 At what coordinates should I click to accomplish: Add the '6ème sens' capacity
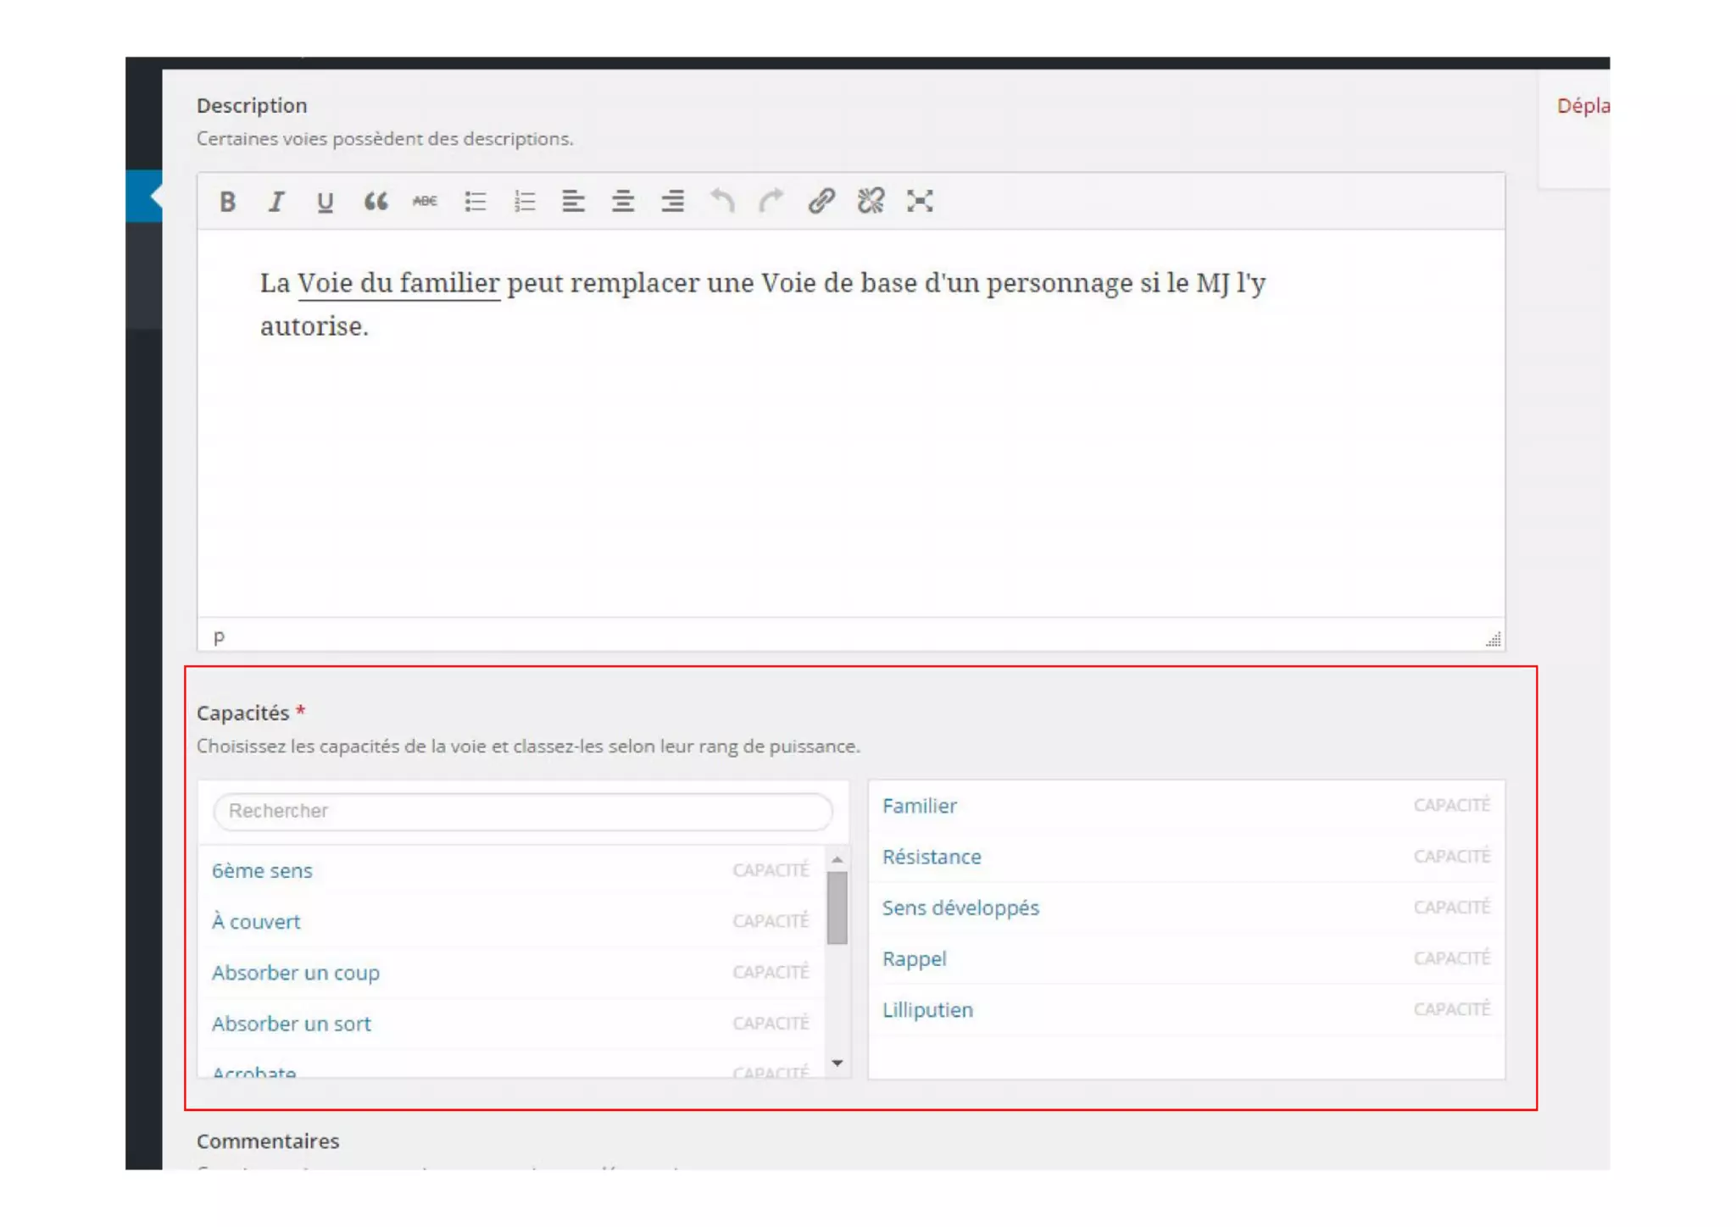(263, 870)
